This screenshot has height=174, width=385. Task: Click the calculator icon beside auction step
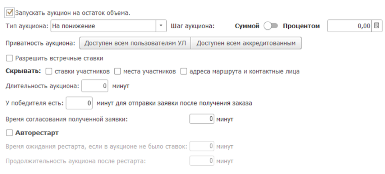tap(376, 26)
